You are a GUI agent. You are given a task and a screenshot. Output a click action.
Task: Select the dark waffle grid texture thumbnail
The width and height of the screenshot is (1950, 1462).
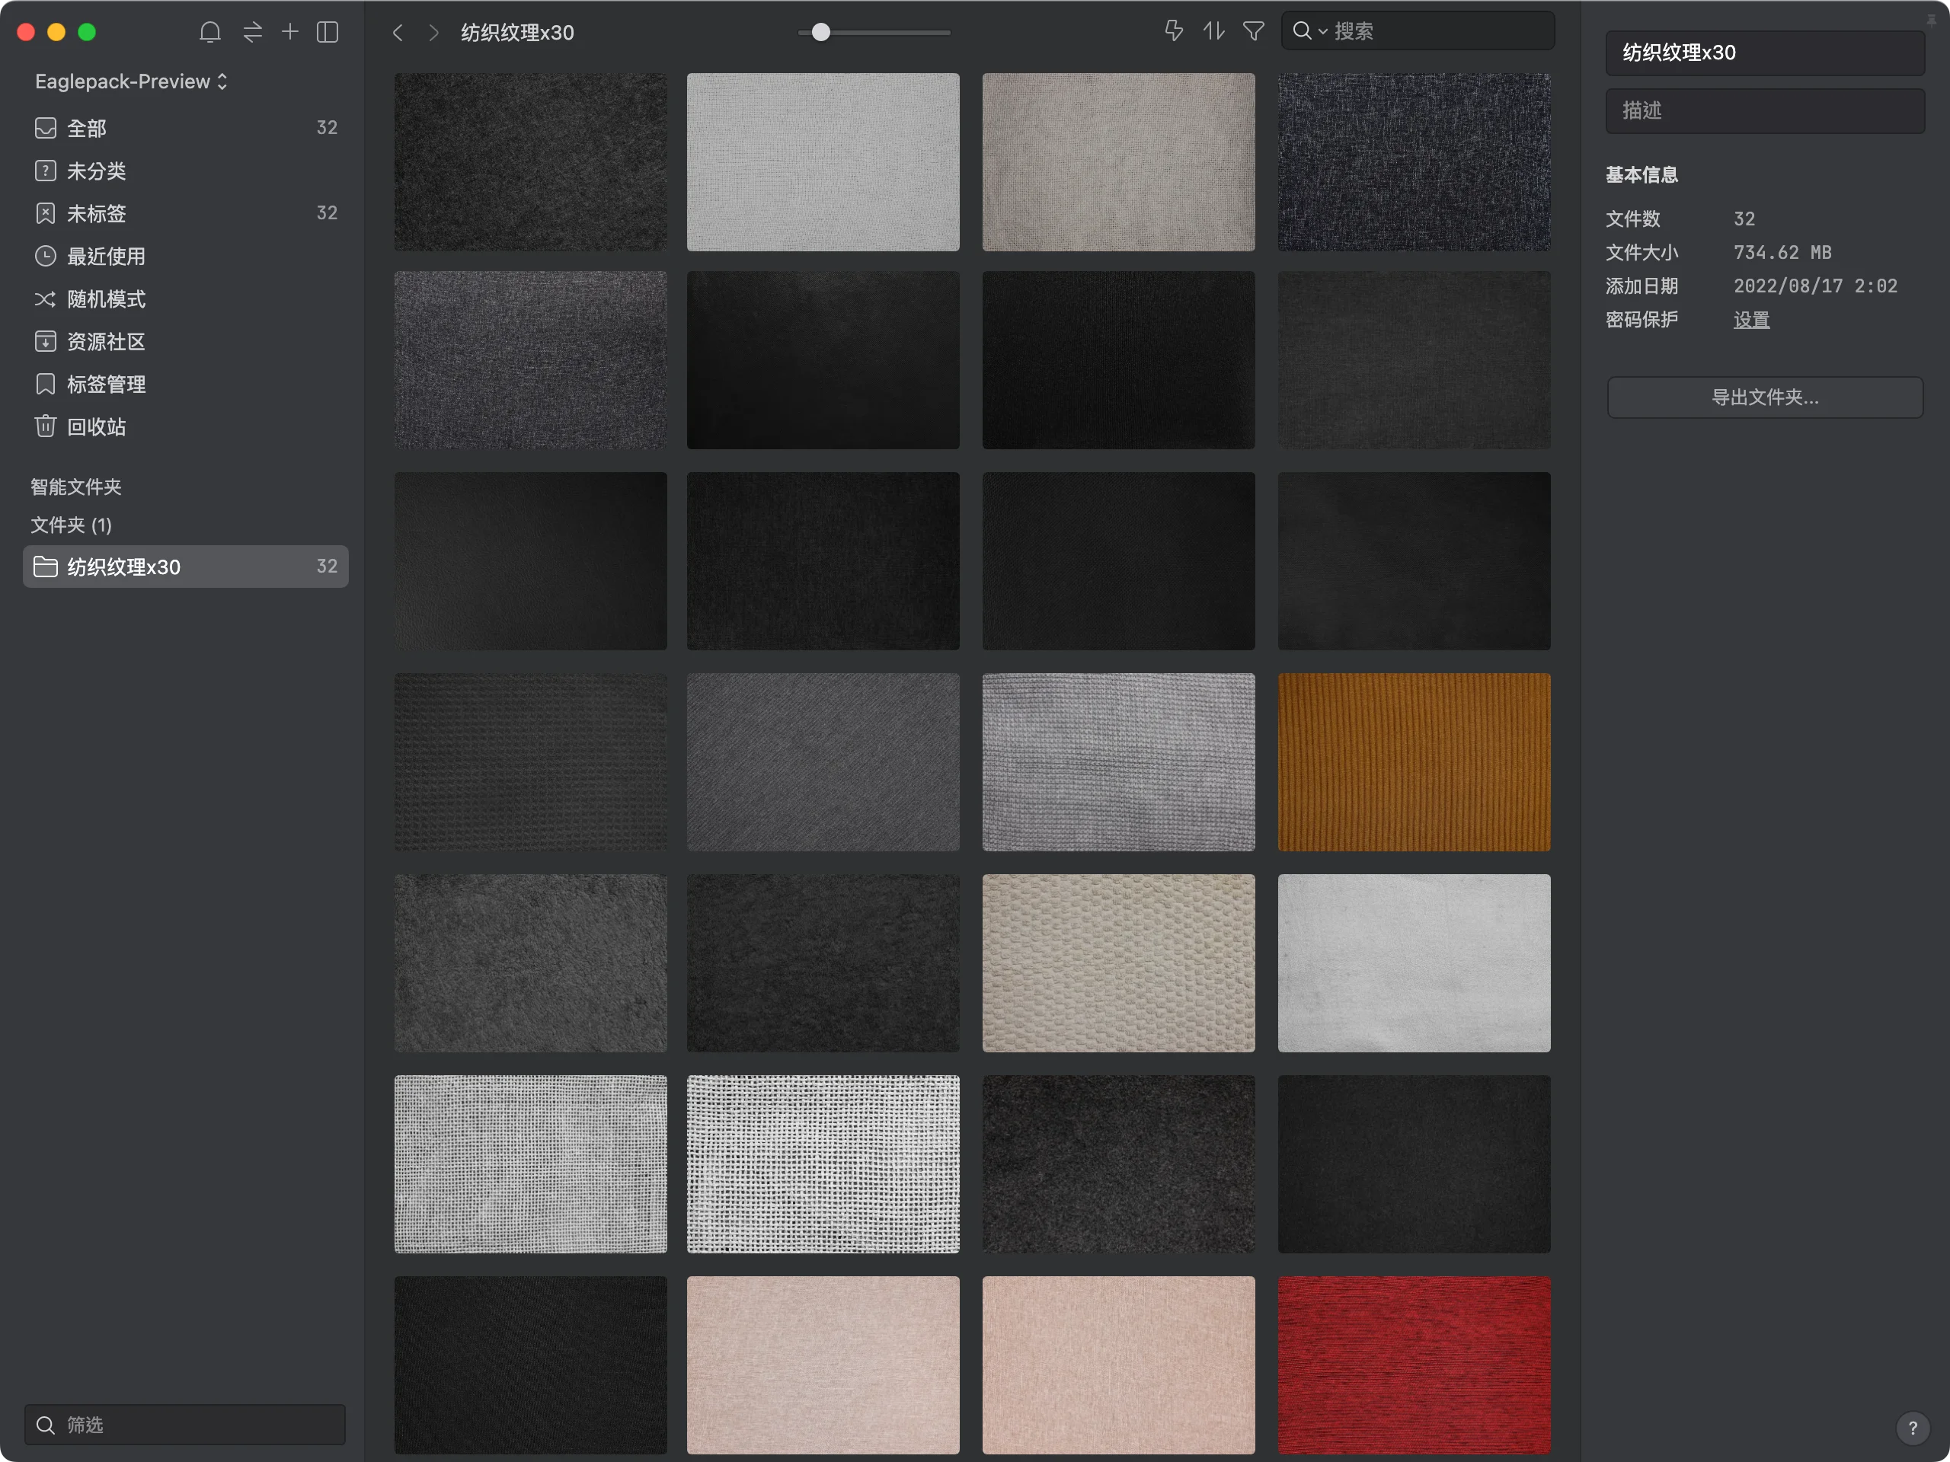[531, 762]
